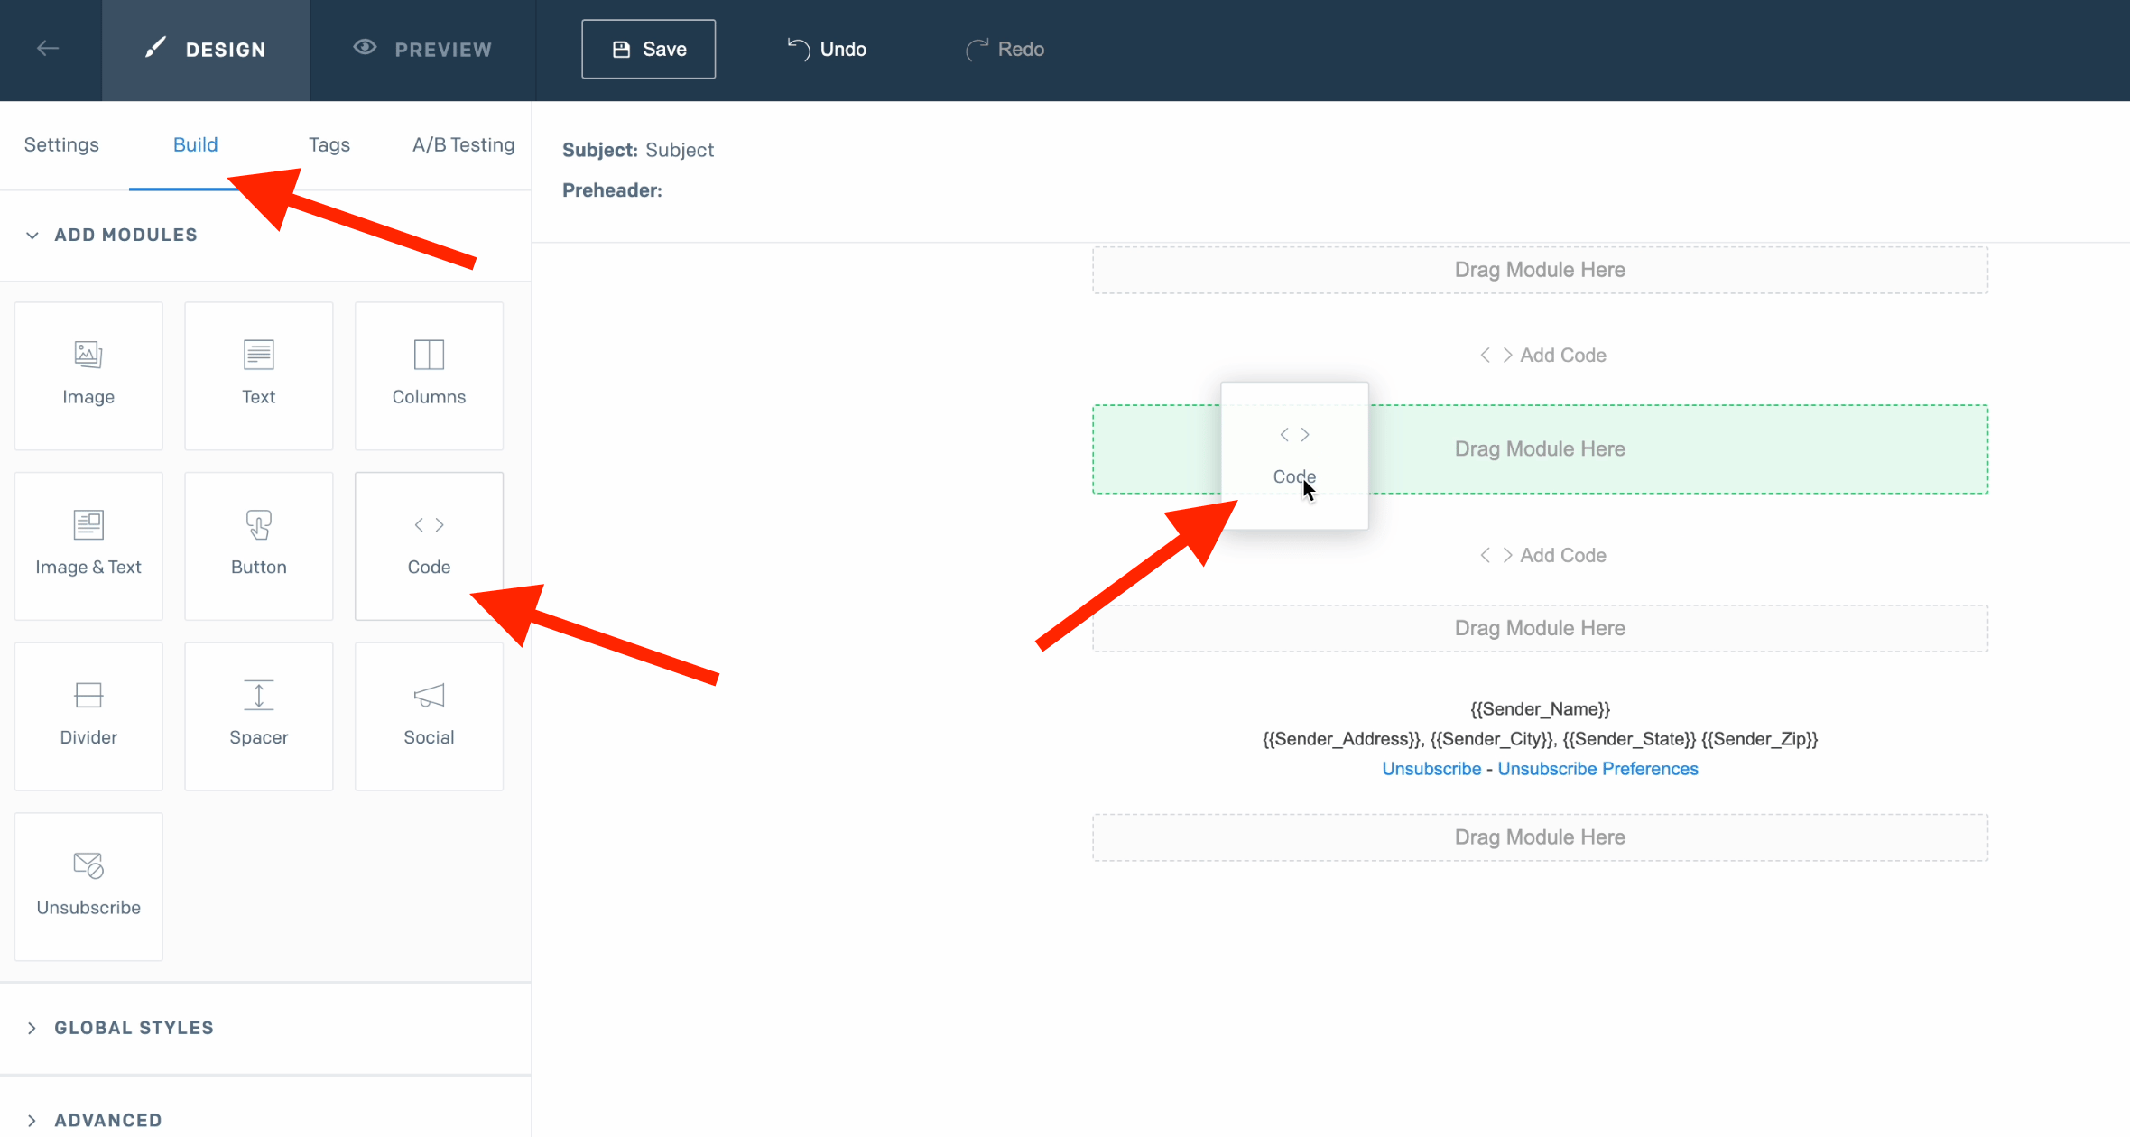The width and height of the screenshot is (2130, 1137).
Task: Expand the Advanced section
Action: (94, 1120)
